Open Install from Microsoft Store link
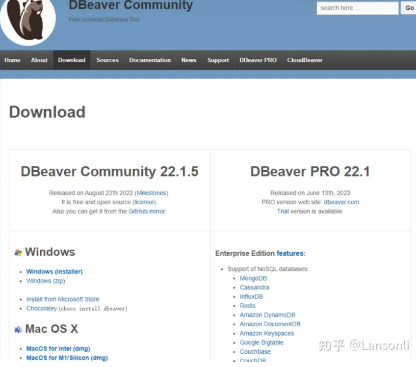The height and width of the screenshot is (367, 416). [x=63, y=299]
